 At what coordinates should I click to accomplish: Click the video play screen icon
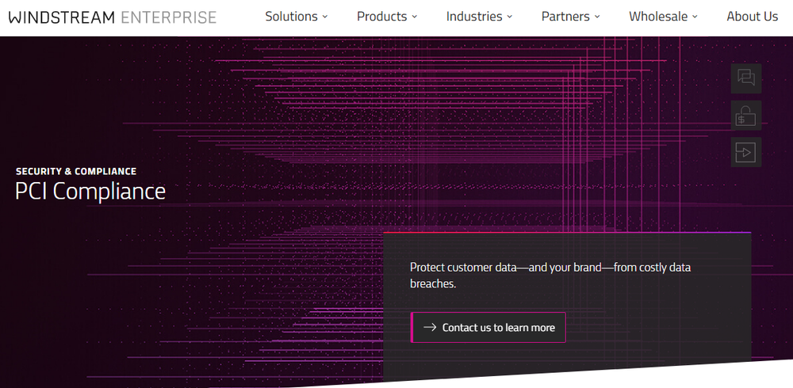(x=746, y=152)
